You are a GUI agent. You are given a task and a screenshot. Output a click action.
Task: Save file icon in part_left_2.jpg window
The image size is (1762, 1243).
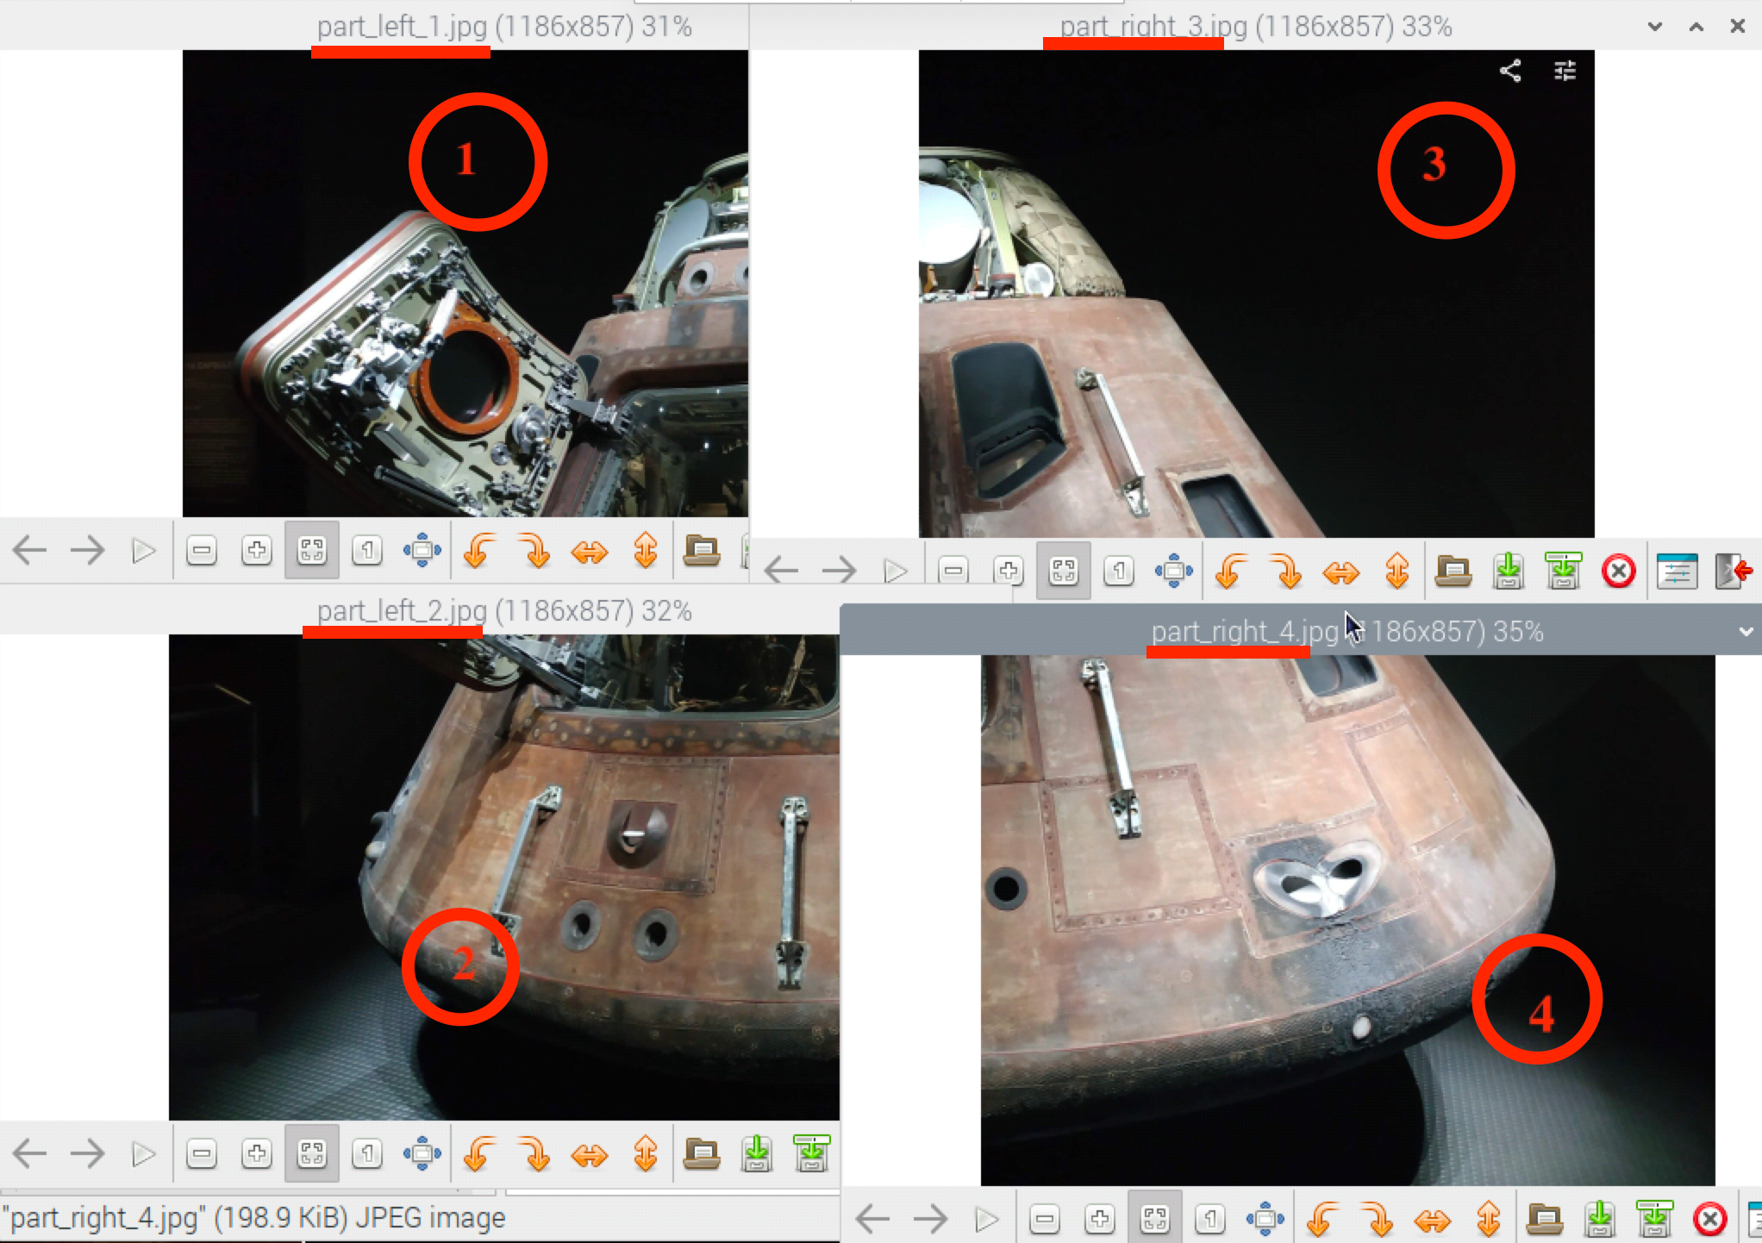click(x=756, y=1153)
